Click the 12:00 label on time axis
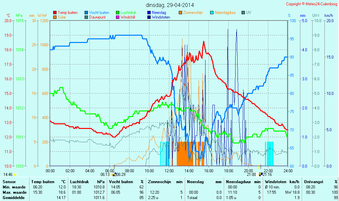 (169, 171)
